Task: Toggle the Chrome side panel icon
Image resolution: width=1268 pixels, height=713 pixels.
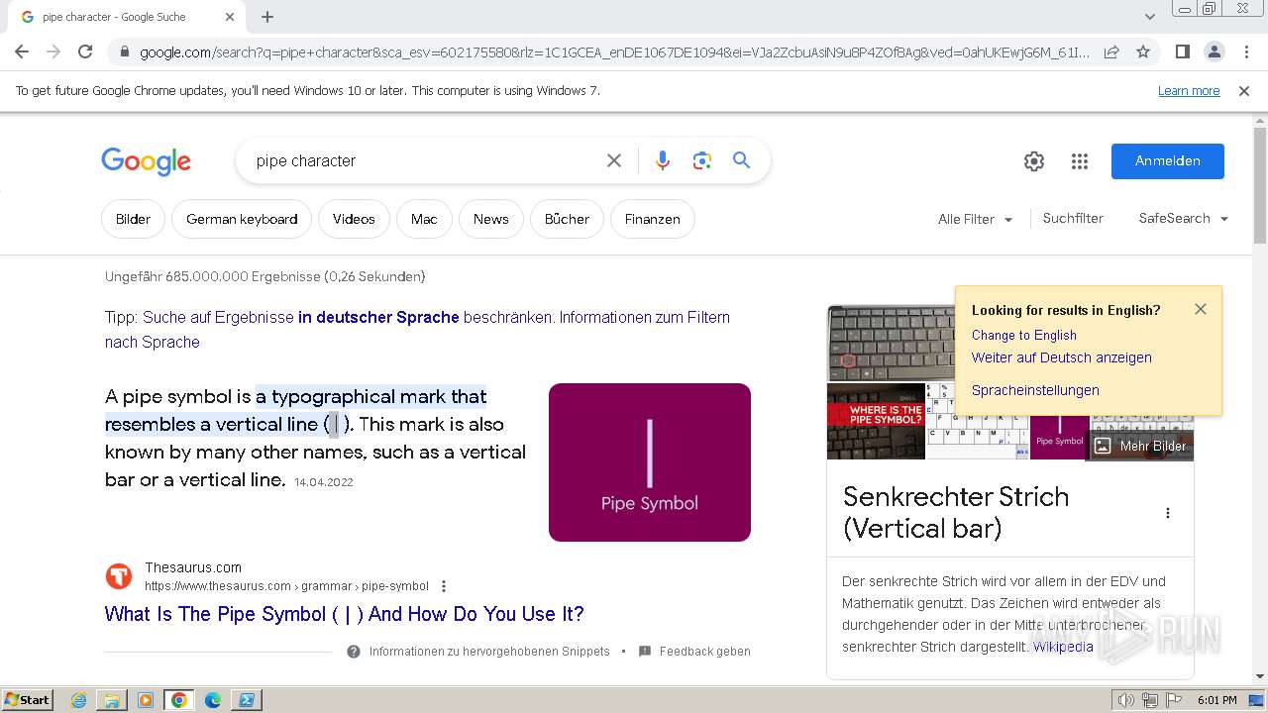Action: 1182,52
